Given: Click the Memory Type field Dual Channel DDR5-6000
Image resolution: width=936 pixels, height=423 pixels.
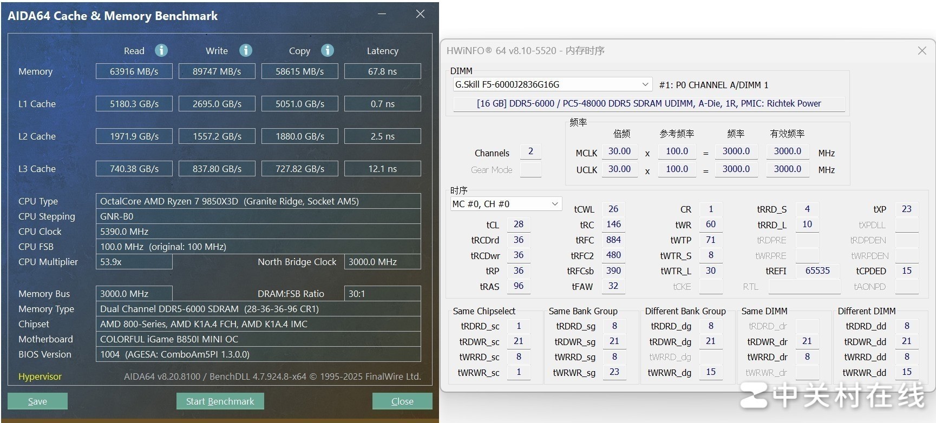Looking at the screenshot, I should click(x=258, y=309).
